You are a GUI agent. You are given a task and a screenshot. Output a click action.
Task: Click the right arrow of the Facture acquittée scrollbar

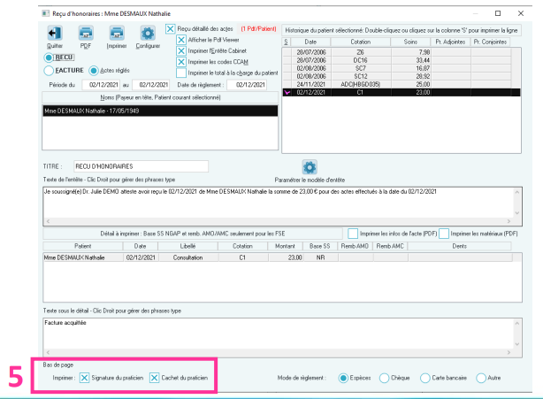click(x=509, y=352)
